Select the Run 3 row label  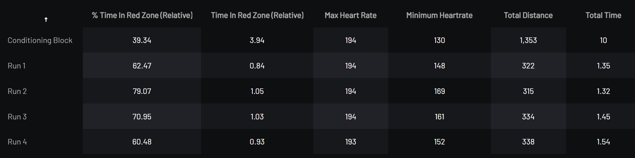tap(17, 117)
